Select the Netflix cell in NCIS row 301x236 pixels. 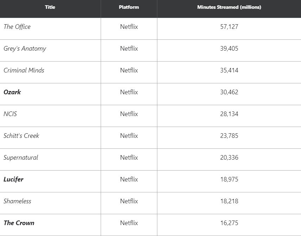(129, 114)
